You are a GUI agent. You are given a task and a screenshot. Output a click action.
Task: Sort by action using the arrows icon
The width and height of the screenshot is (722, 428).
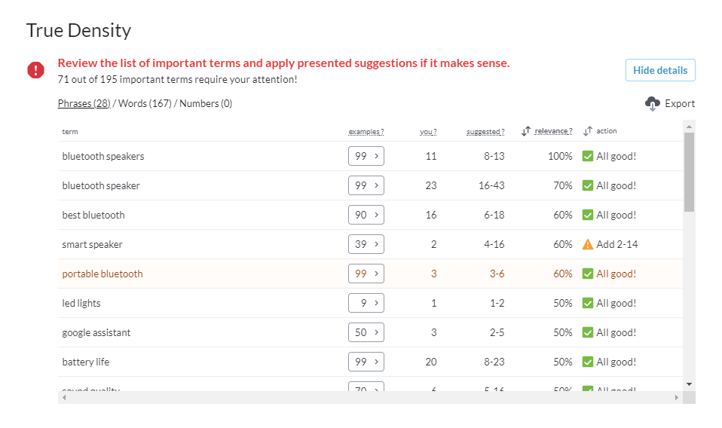[588, 131]
